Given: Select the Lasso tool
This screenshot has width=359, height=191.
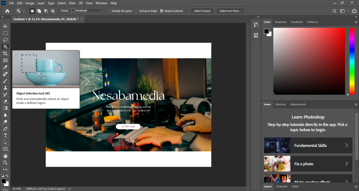Looking at the screenshot, I should click(x=5, y=40).
